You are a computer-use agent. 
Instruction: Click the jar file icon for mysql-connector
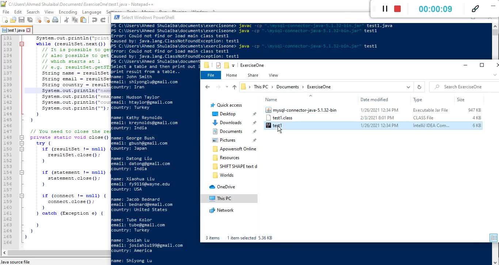pos(268,110)
